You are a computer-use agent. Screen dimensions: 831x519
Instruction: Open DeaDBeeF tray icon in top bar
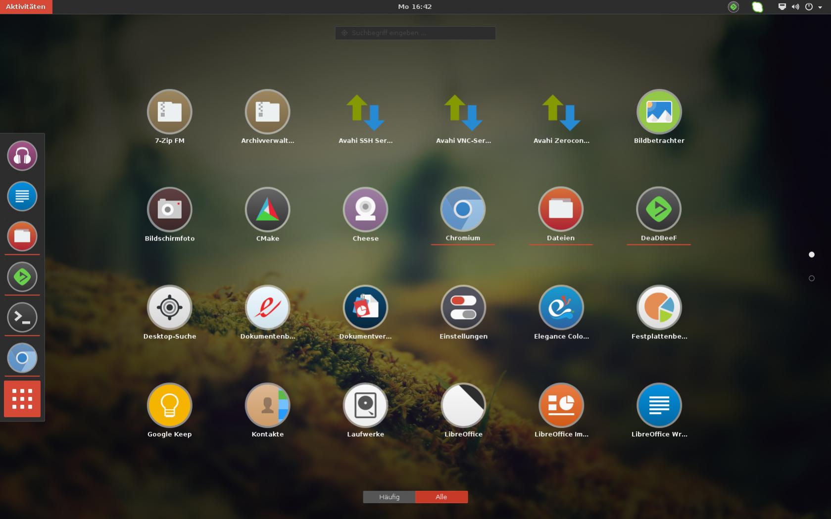733,7
